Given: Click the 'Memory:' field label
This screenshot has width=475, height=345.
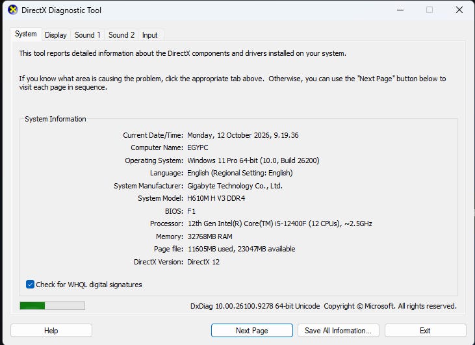Looking at the screenshot, I should (x=170, y=236).
